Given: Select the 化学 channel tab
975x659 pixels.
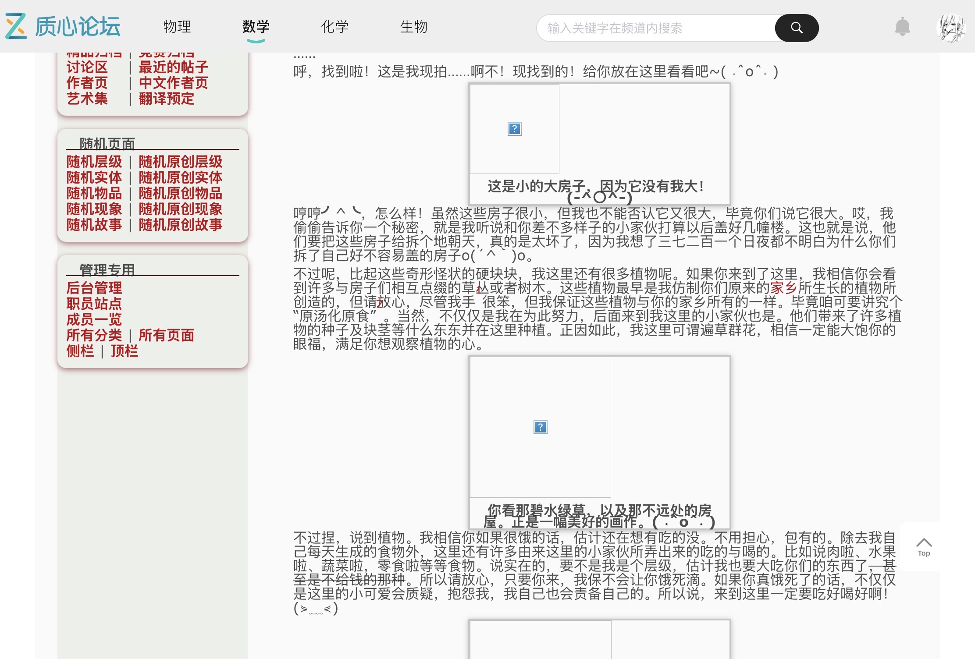Looking at the screenshot, I should (334, 27).
